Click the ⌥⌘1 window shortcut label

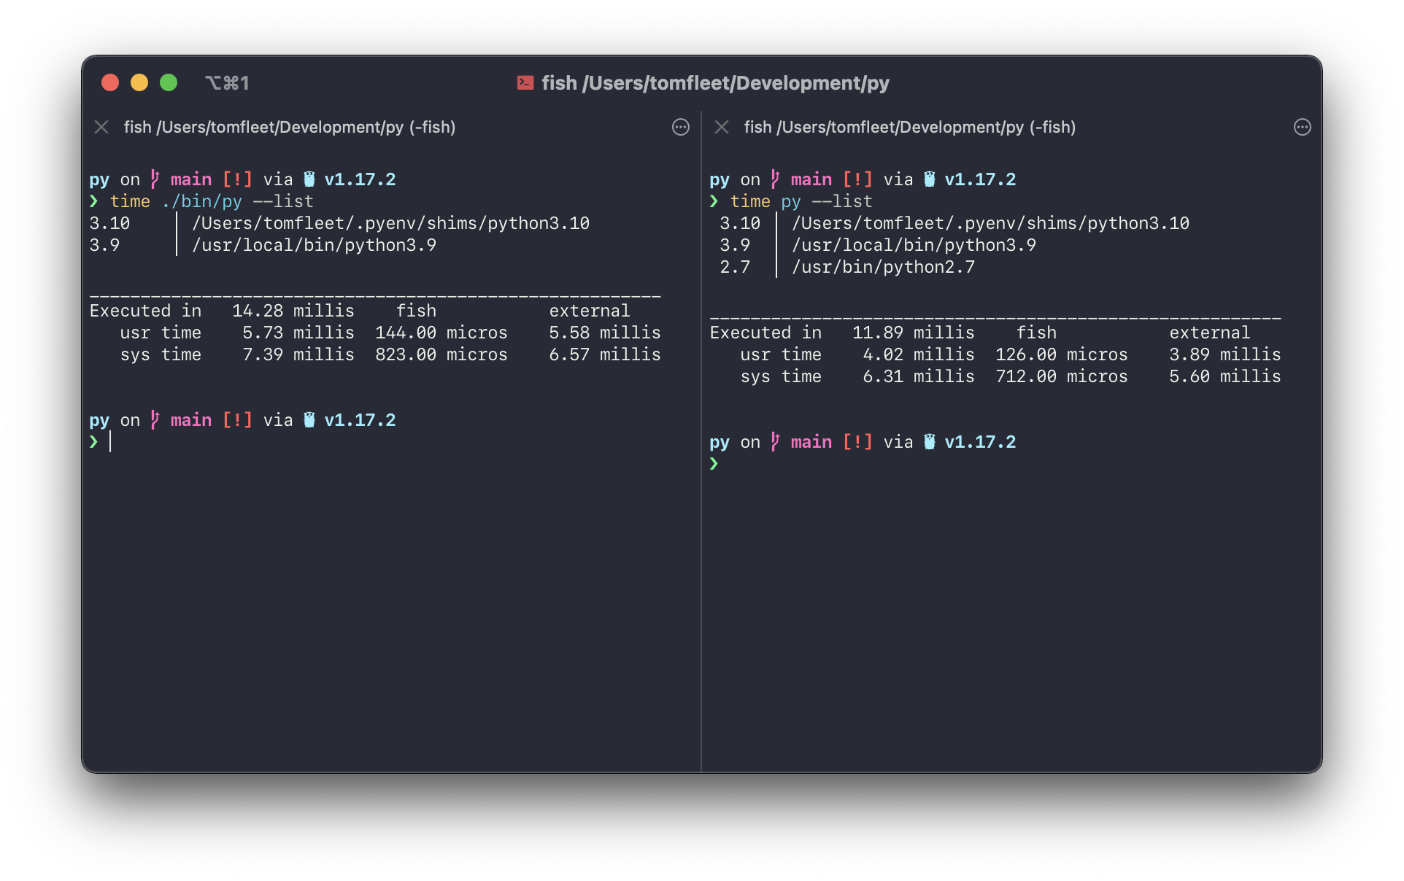tap(227, 83)
